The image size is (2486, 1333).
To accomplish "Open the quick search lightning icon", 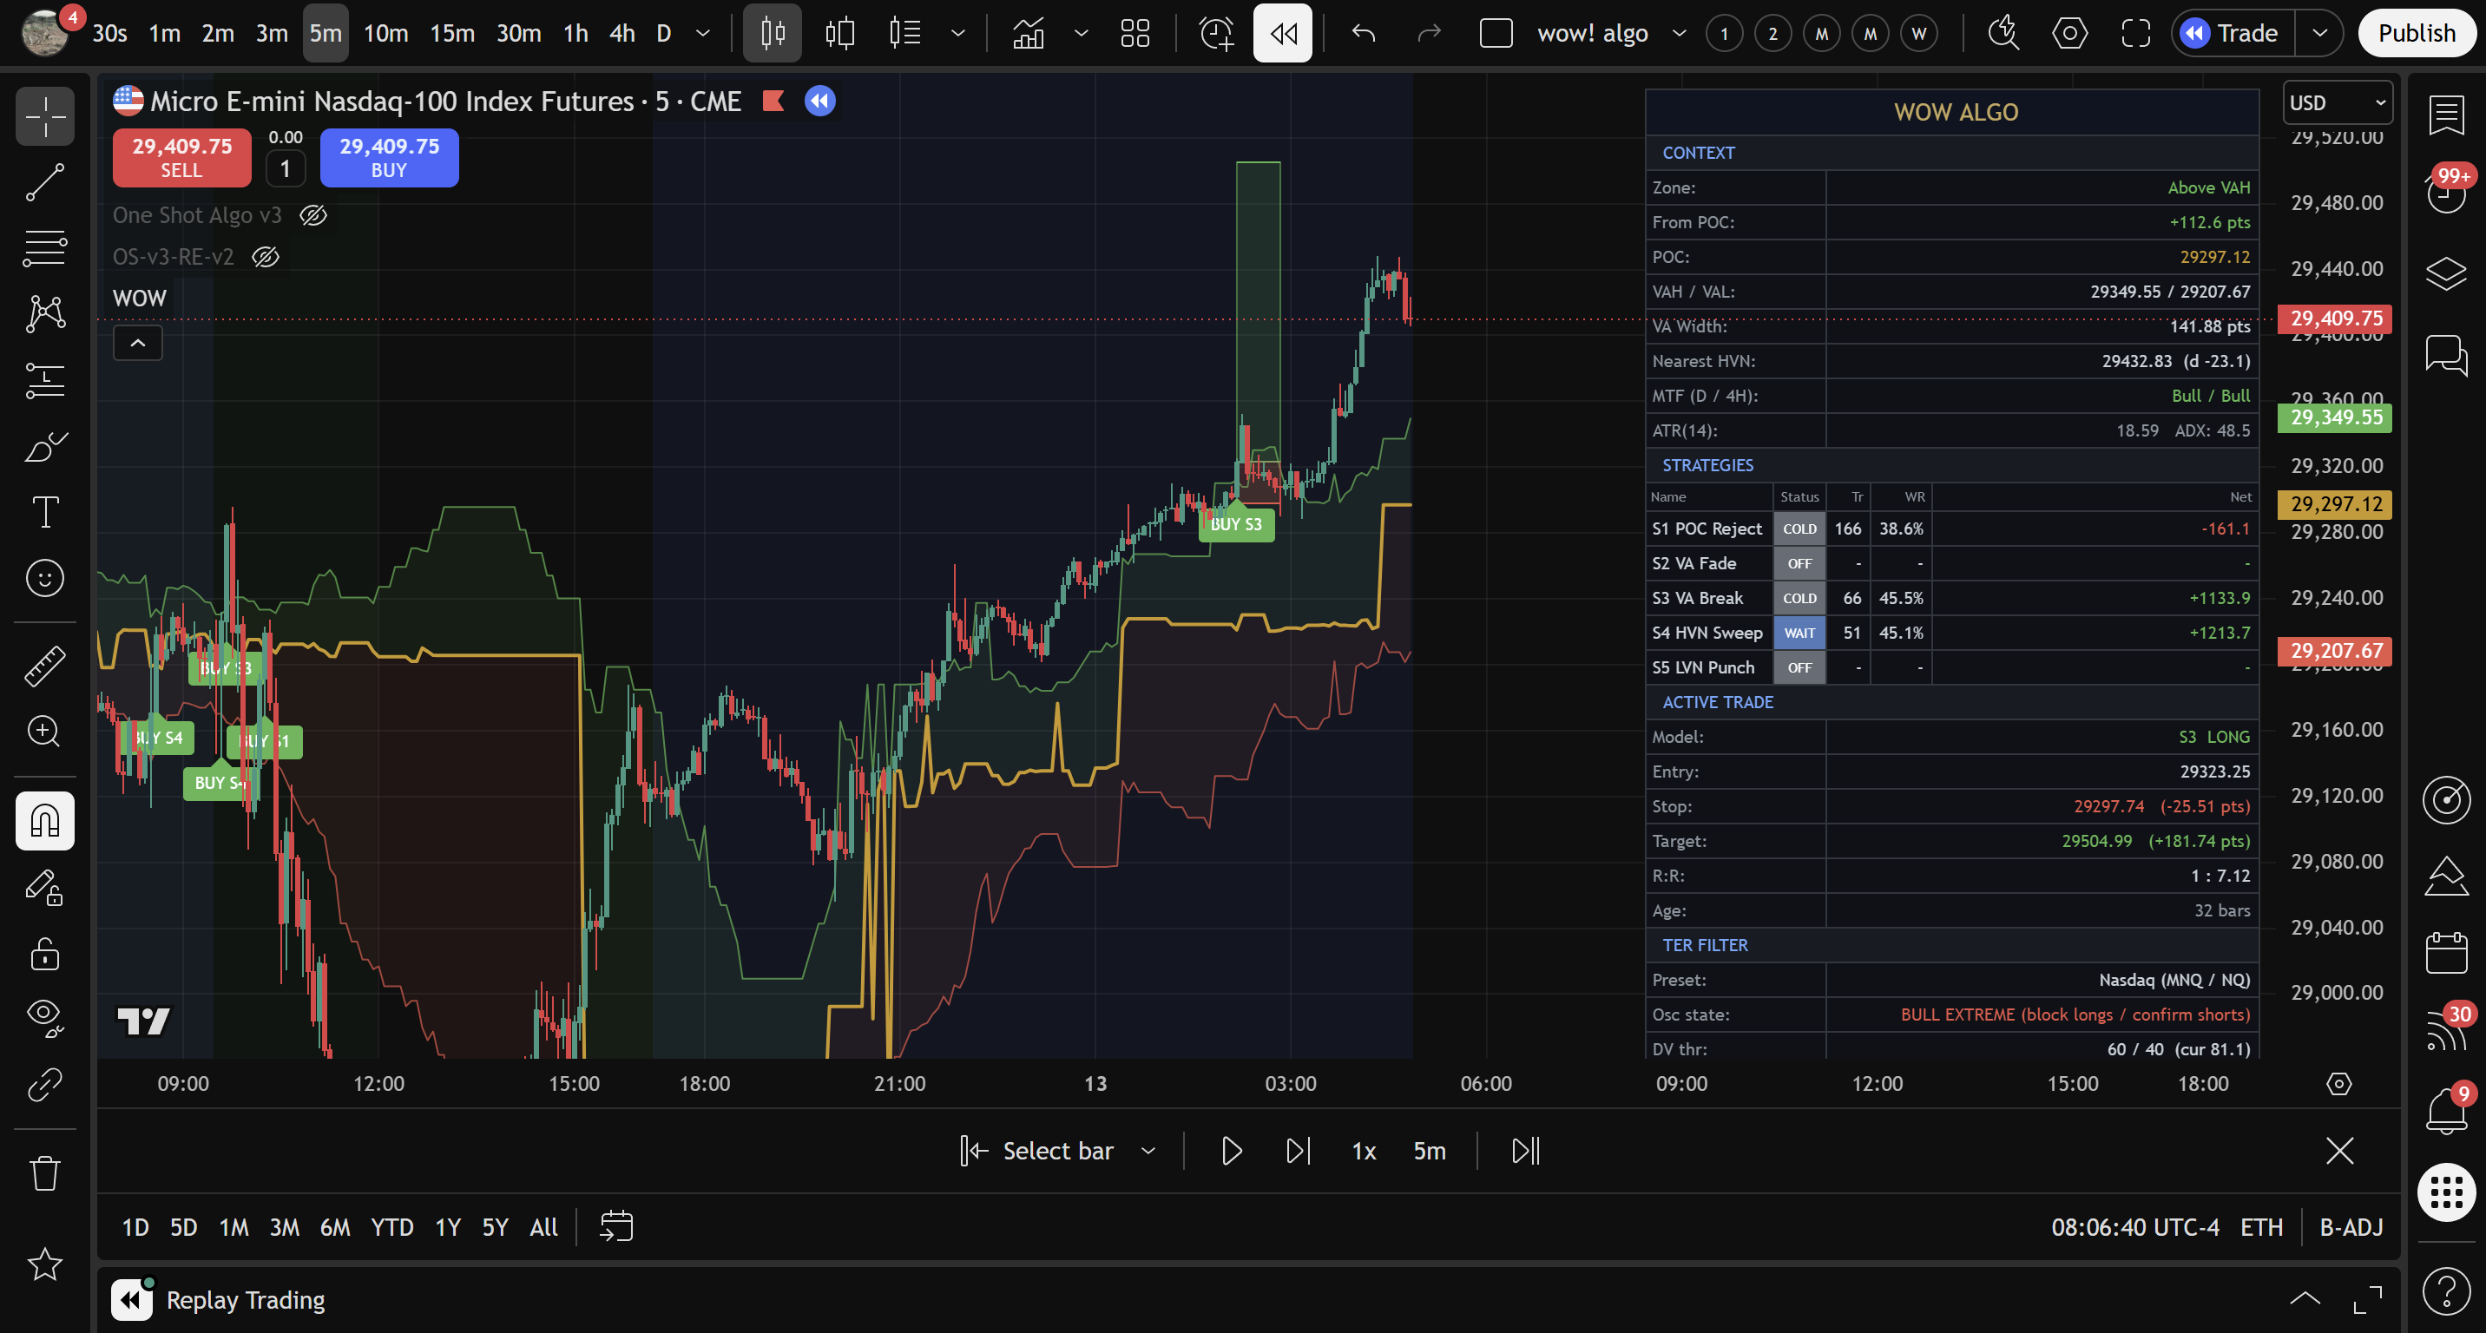I will [x=2003, y=33].
